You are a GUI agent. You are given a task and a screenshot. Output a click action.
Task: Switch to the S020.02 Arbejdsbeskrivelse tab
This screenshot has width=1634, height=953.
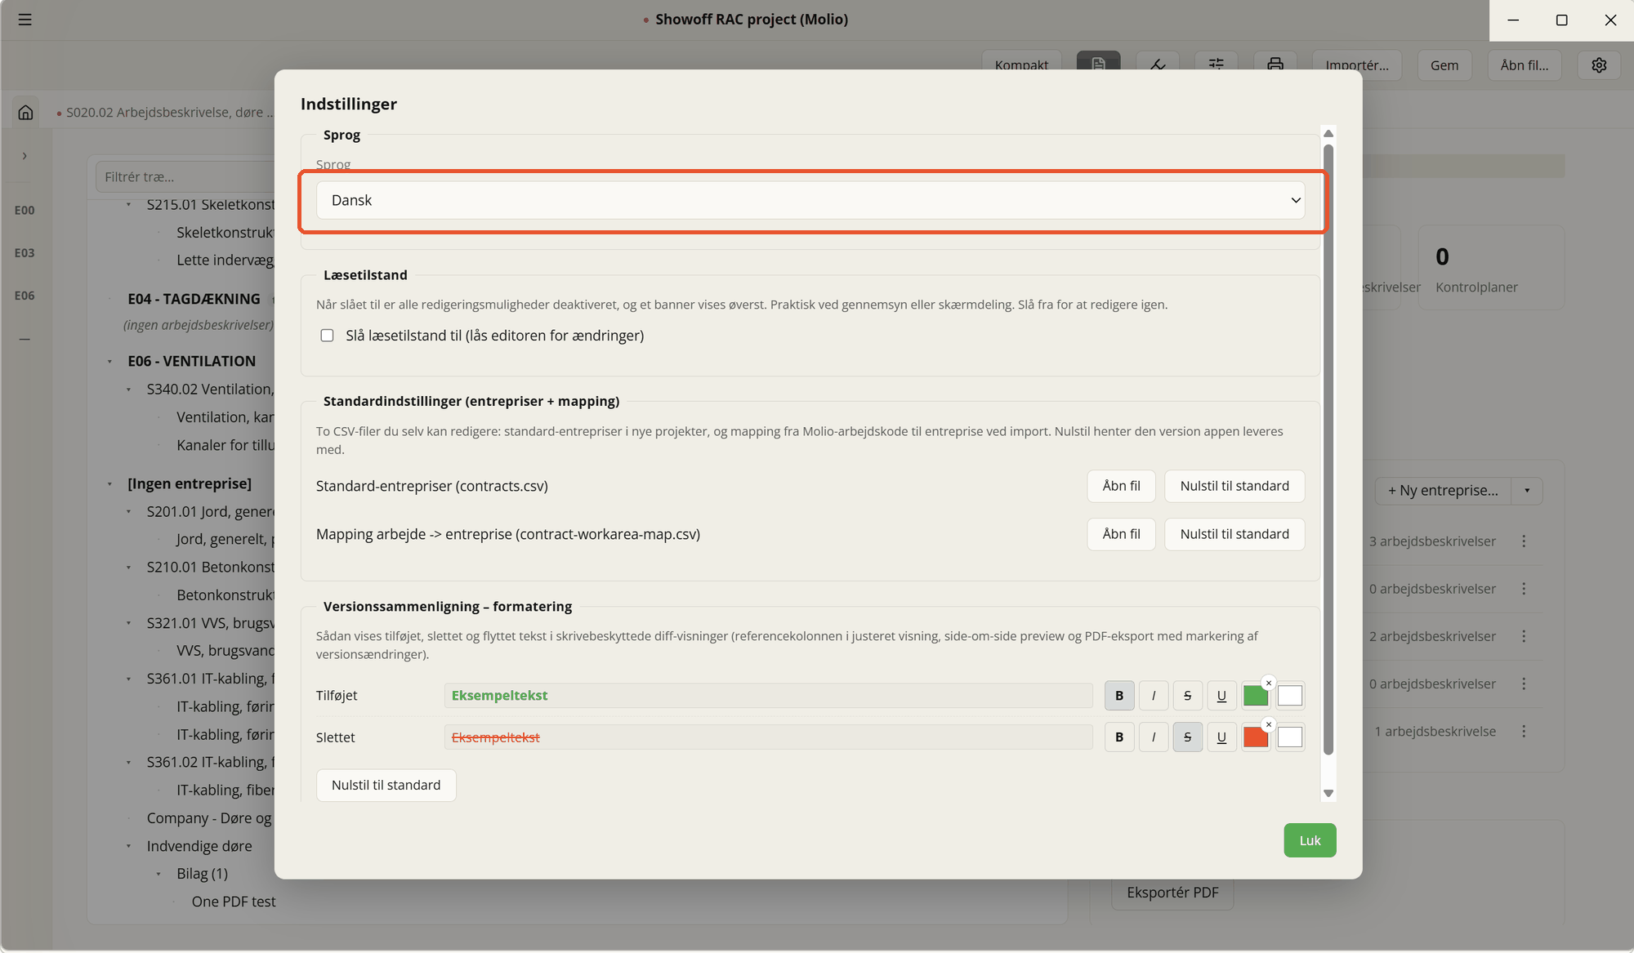pyautogui.click(x=165, y=113)
